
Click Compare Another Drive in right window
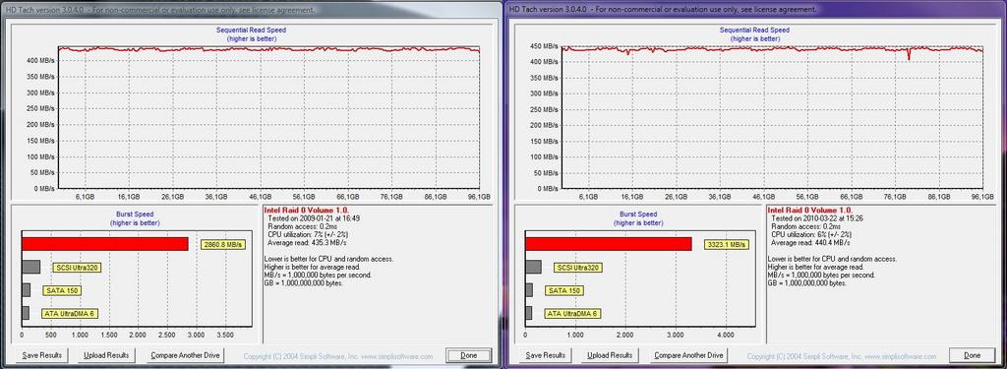coord(688,355)
